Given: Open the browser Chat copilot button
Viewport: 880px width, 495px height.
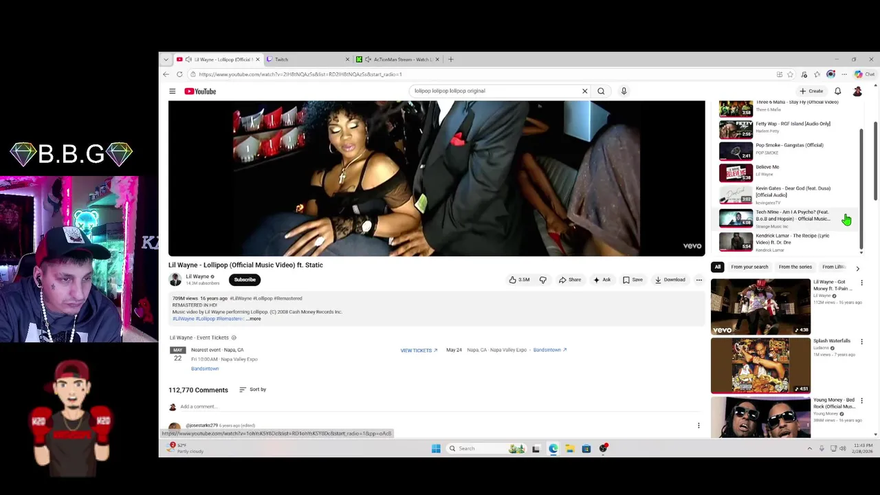Looking at the screenshot, I should pyautogui.click(x=865, y=74).
